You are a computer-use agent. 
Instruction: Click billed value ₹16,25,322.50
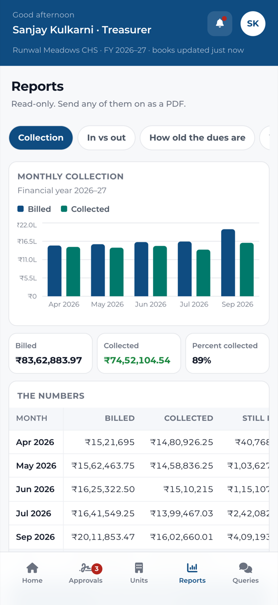click(x=103, y=490)
